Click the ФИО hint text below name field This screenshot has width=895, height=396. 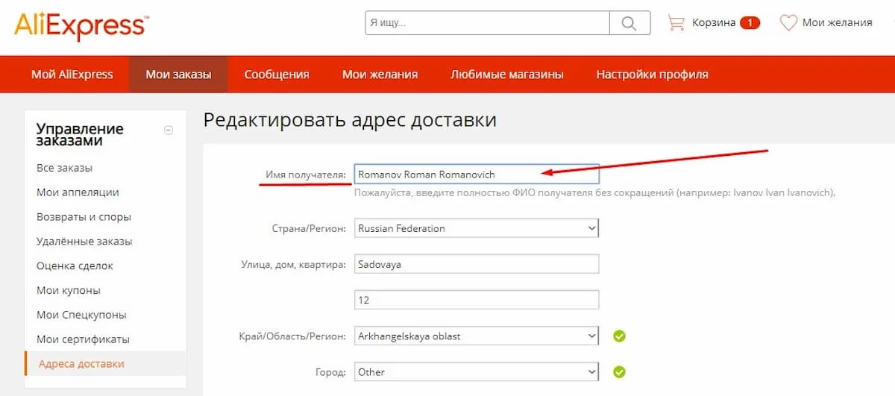[594, 192]
